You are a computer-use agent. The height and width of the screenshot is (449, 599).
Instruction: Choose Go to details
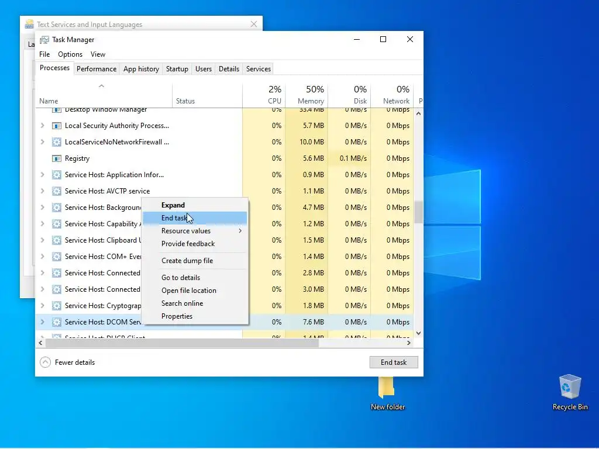coord(195,278)
